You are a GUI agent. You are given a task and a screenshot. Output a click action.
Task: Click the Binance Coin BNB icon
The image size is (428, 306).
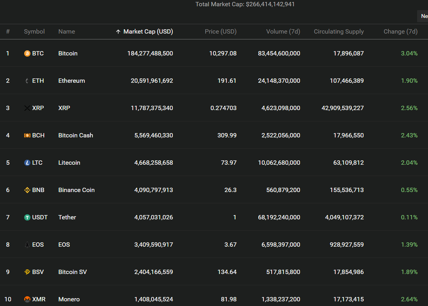pyautogui.click(x=27, y=190)
